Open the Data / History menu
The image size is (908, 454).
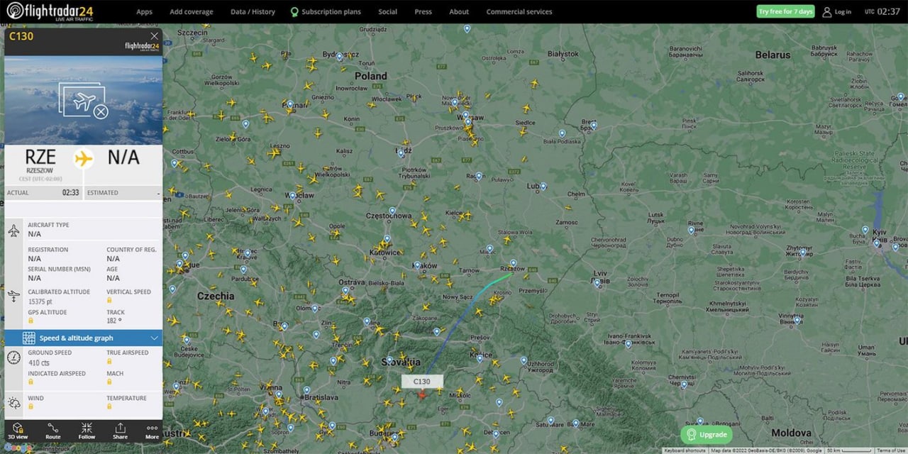tap(253, 12)
